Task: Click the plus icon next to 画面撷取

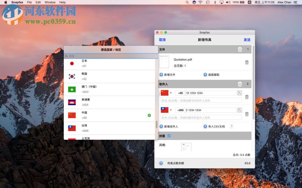Action: tap(205, 74)
